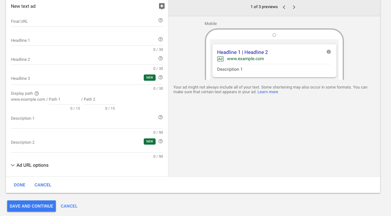Click NEW badge beside Headline 3
The image size is (391, 216).
(150, 78)
